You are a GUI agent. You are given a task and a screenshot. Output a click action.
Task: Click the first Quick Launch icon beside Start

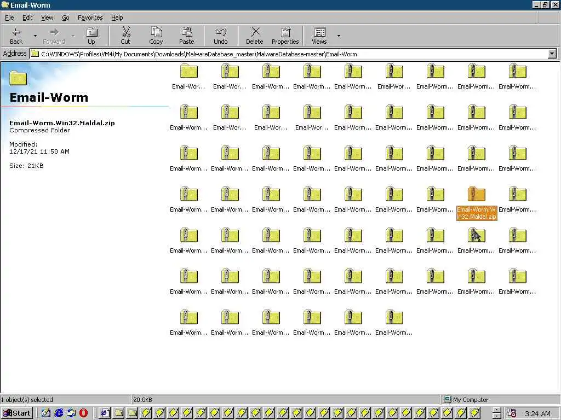(x=46, y=413)
